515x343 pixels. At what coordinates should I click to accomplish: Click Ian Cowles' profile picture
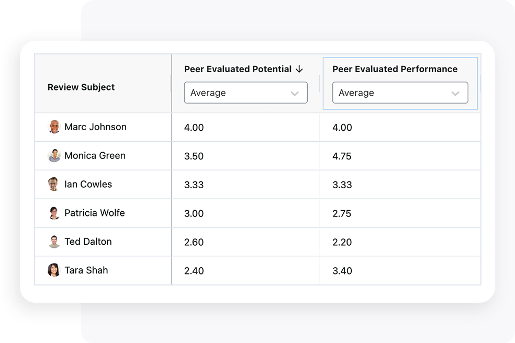(x=54, y=185)
